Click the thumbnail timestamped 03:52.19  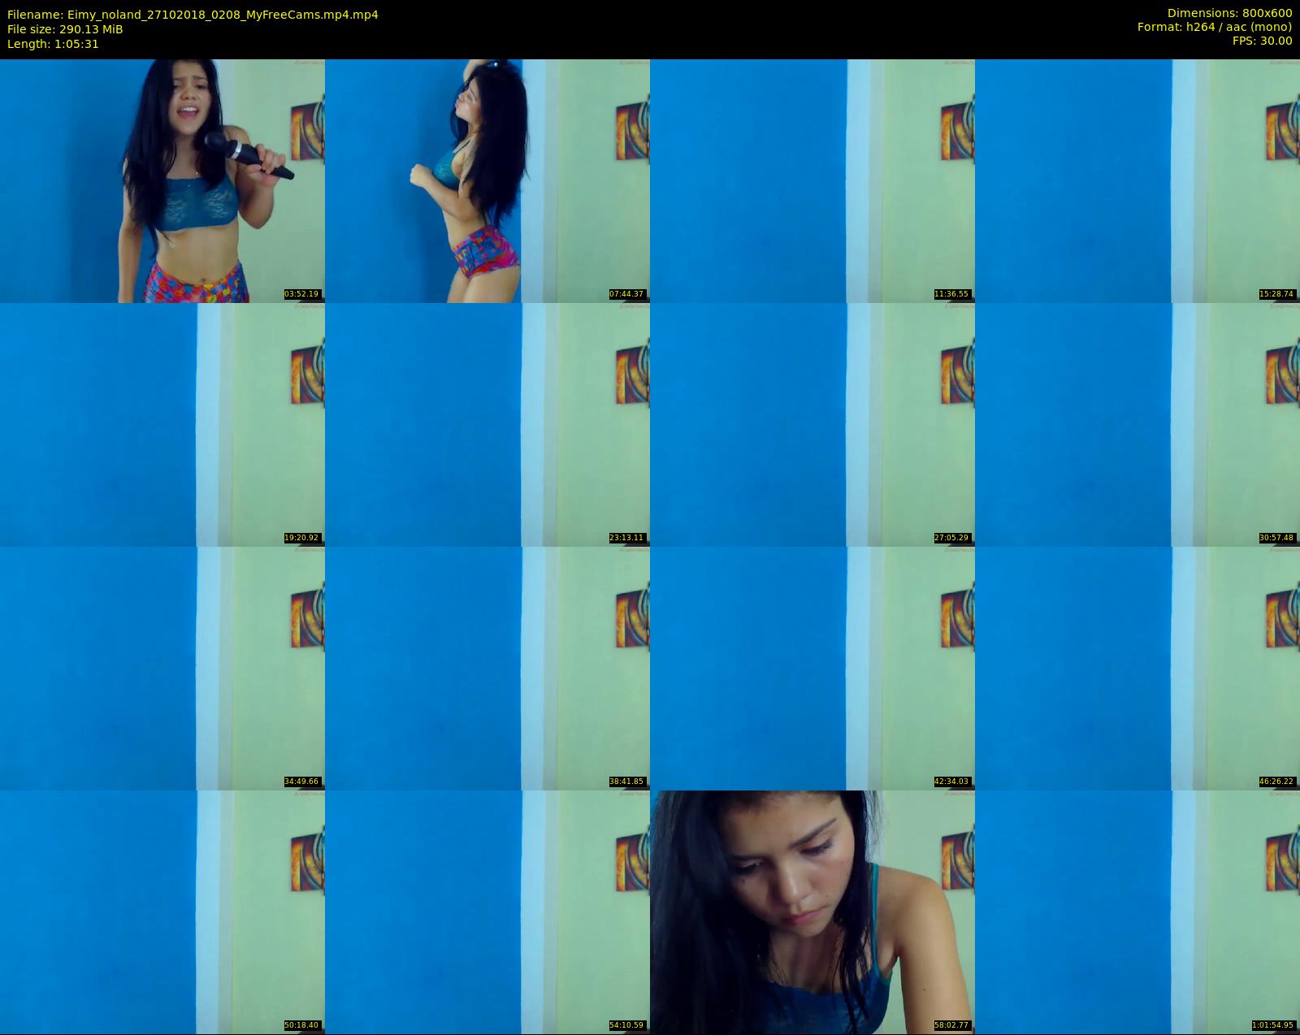coord(162,180)
